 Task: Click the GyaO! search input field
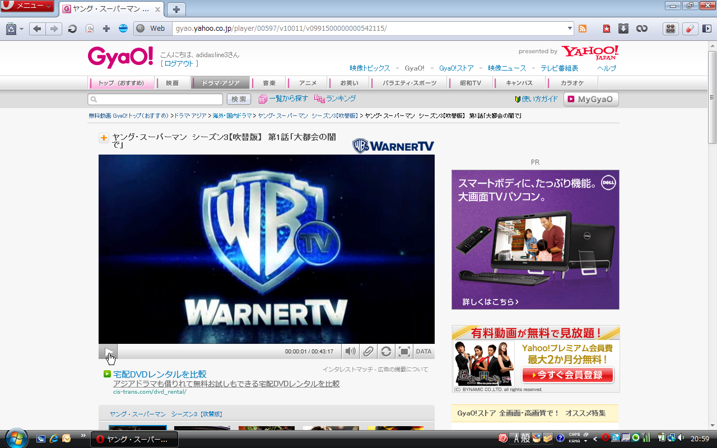click(x=155, y=99)
